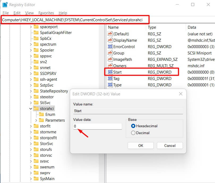
Task: Open the Favorites menu
Action: point(46,13)
